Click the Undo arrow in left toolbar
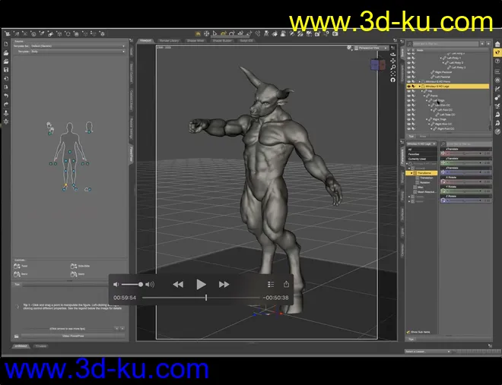This screenshot has height=385, width=502. click(6, 96)
